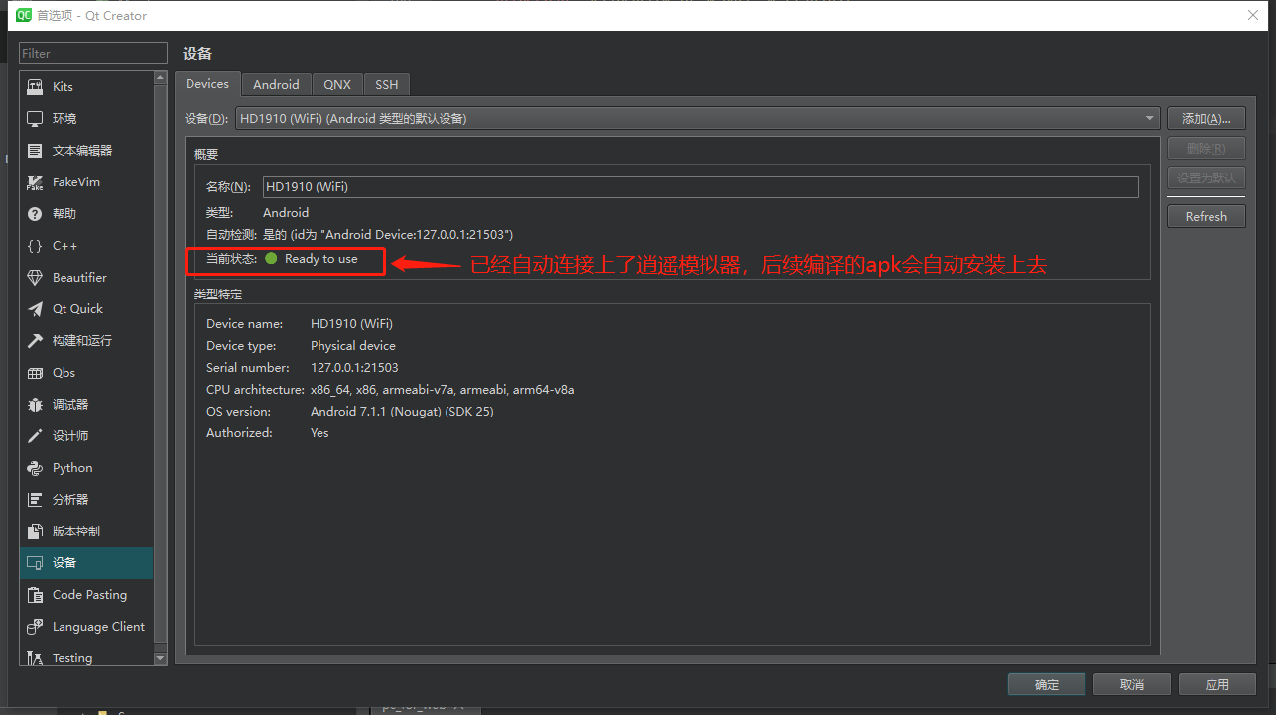Open the FakeVim icon in sidebar
The height and width of the screenshot is (715, 1276).
click(35, 182)
